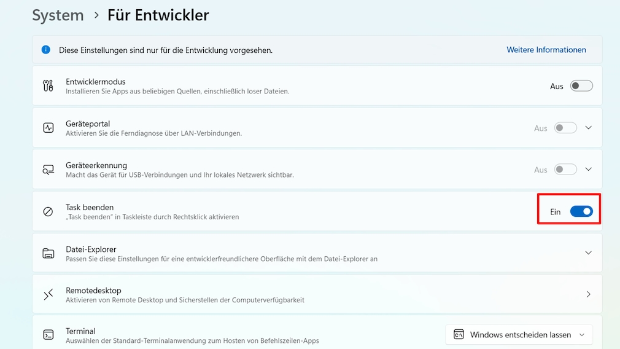Click the Datei-Explorer folder icon
This screenshot has height=349, width=620.
[48, 253]
